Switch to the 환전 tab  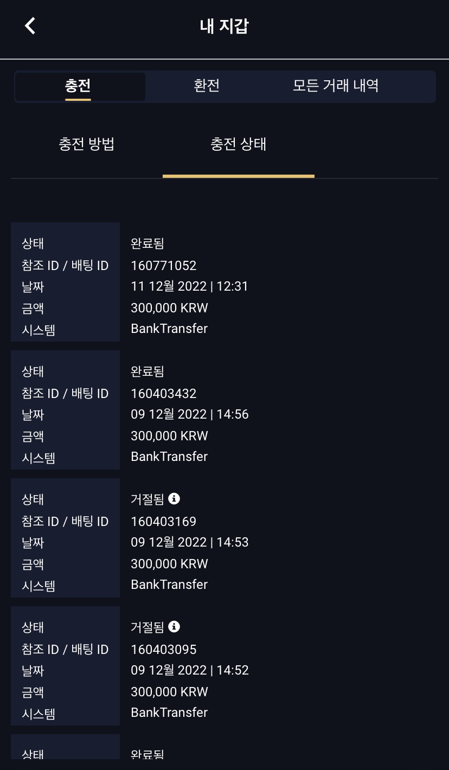coord(207,86)
